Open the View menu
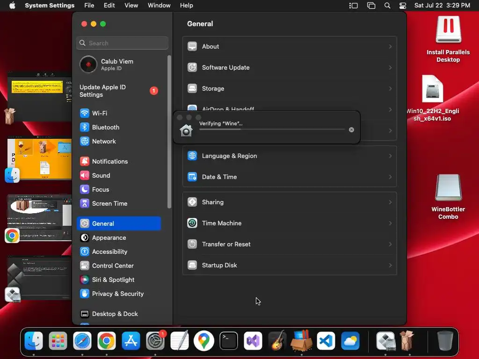This screenshot has height=359, width=479. (131, 6)
